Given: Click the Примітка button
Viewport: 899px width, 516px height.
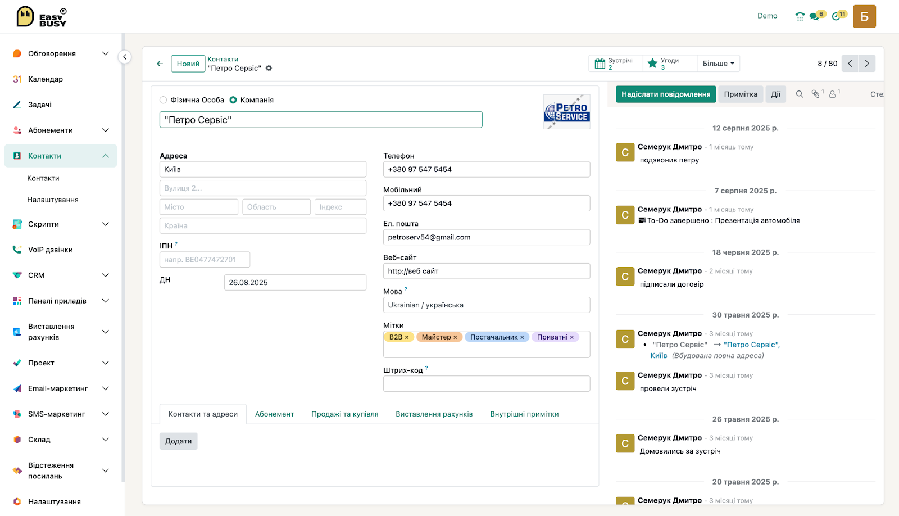Looking at the screenshot, I should [x=741, y=94].
